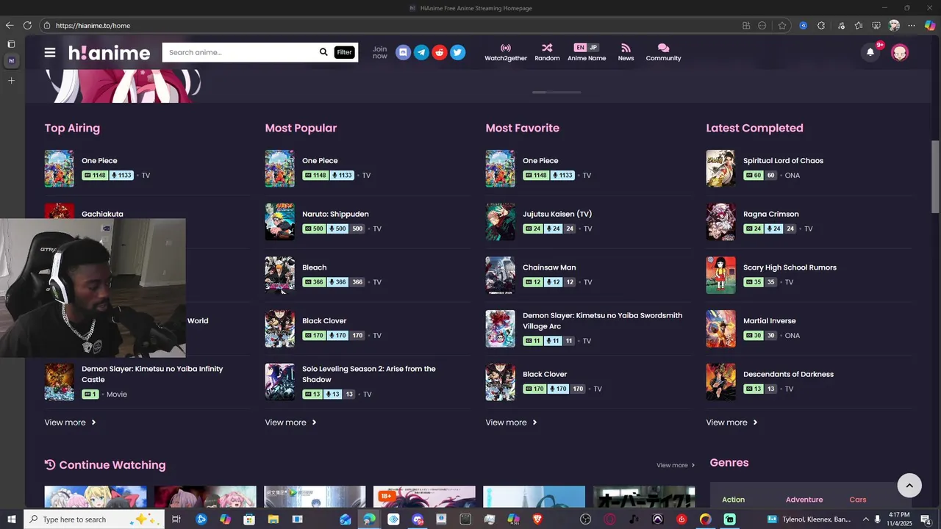Expand View more under Most Favorite

[512, 422]
